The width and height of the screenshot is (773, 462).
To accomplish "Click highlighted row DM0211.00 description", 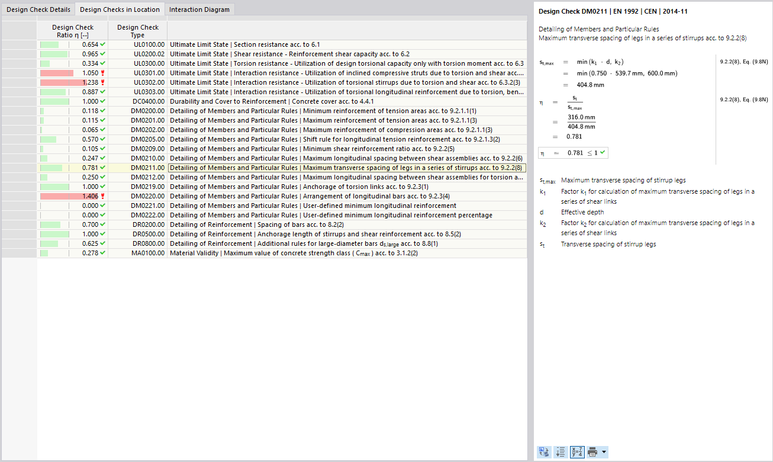I will (x=347, y=168).
